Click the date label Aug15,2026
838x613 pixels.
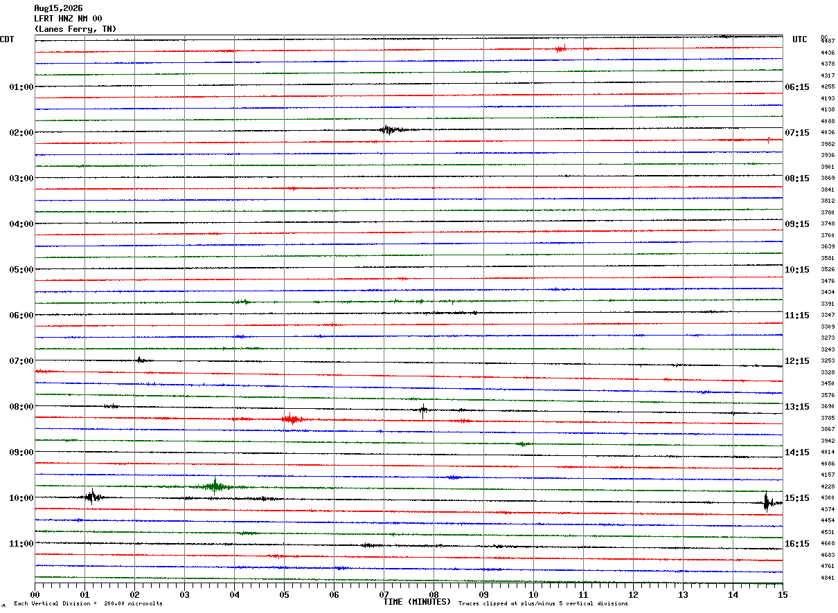click(58, 8)
